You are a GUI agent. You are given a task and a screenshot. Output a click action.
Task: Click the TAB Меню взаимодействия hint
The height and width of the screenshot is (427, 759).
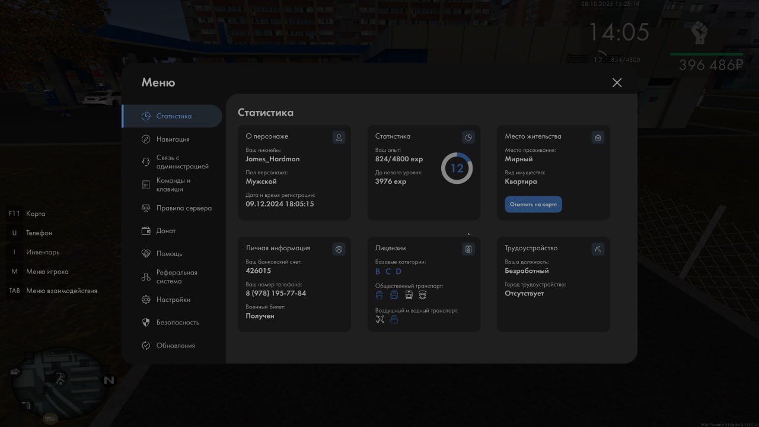52,291
